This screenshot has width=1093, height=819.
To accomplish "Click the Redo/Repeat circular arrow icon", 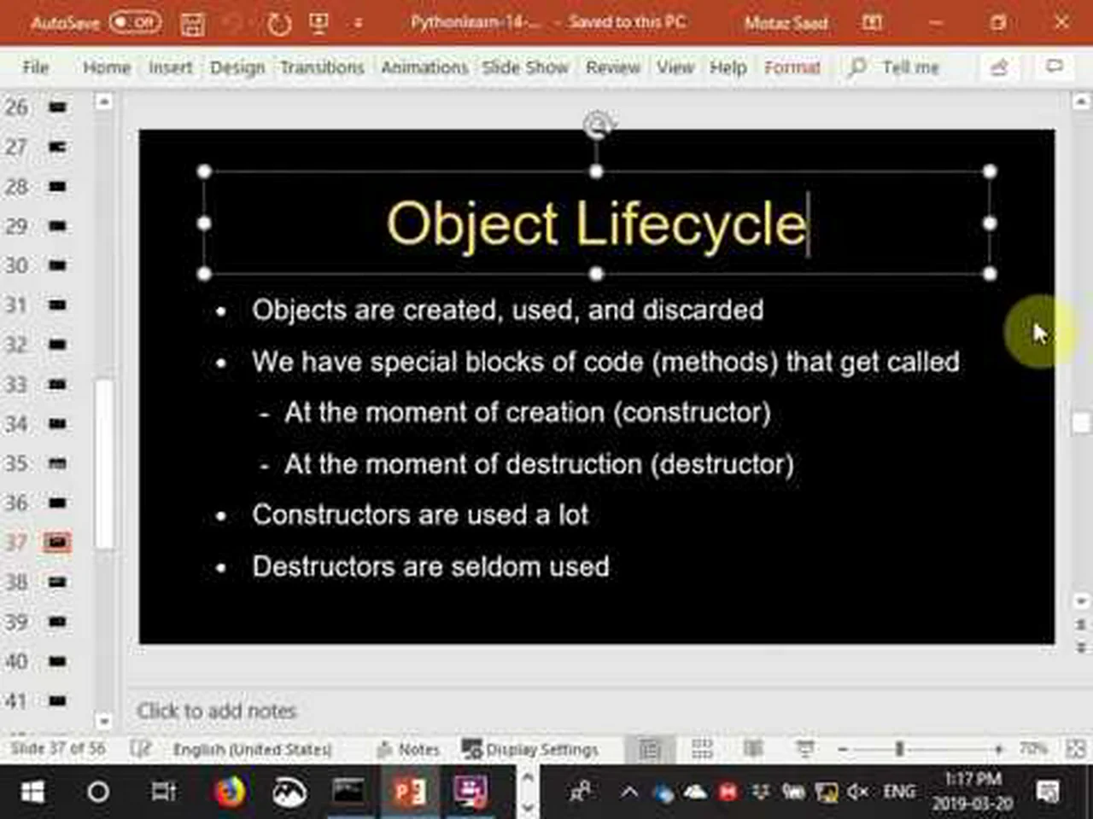I will [278, 24].
